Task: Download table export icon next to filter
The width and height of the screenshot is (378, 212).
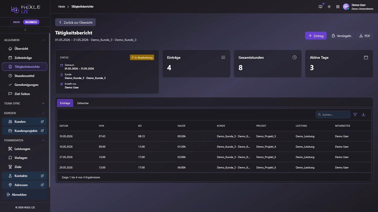Action: click(363, 115)
